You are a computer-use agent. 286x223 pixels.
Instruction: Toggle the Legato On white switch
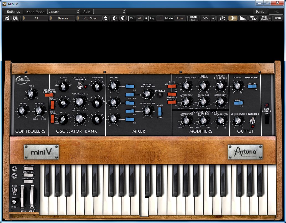click(x=29, y=181)
